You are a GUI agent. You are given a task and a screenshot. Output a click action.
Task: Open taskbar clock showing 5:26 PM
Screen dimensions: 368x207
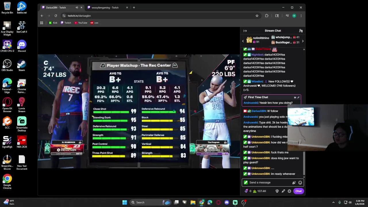point(360,202)
